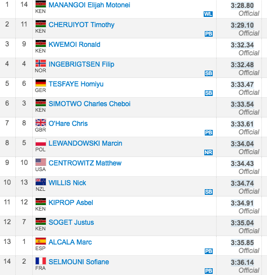Click the USA flag beside Centrowitz
This screenshot has width=267, height=275.
(41, 162)
